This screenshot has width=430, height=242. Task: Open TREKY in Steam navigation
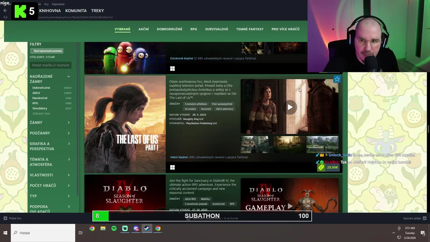(97, 11)
